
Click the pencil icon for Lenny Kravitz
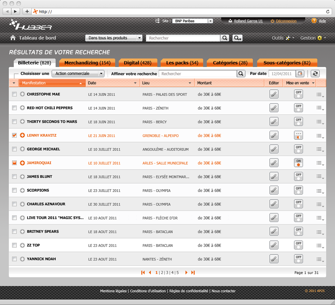(274, 135)
